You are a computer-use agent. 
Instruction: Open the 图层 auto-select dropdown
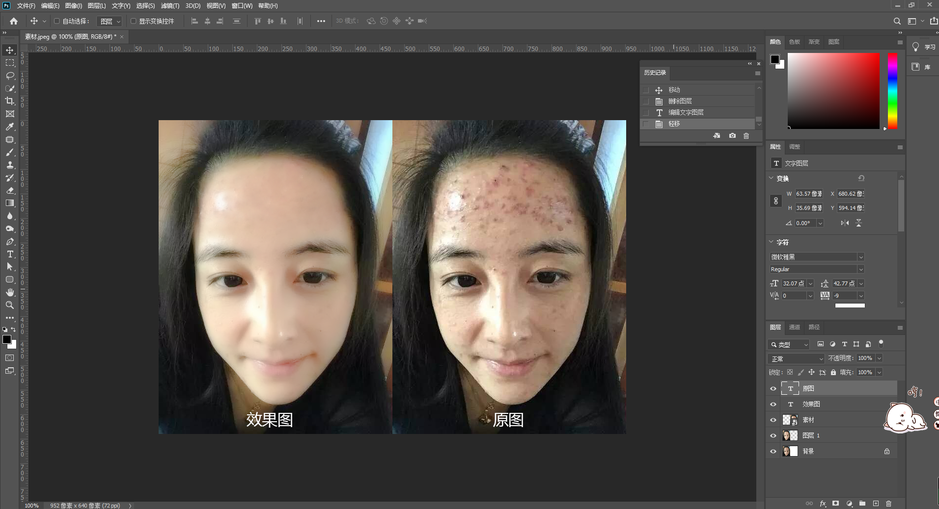point(109,21)
